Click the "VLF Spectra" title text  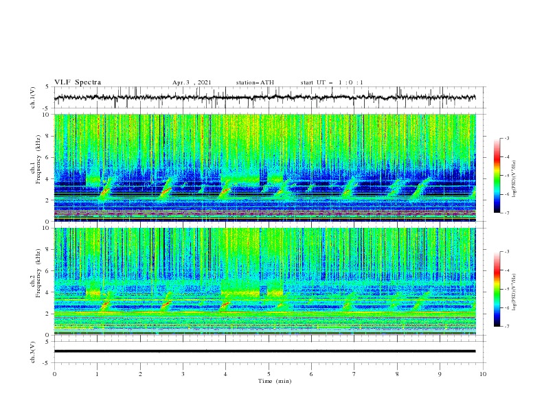pos(78,82)
